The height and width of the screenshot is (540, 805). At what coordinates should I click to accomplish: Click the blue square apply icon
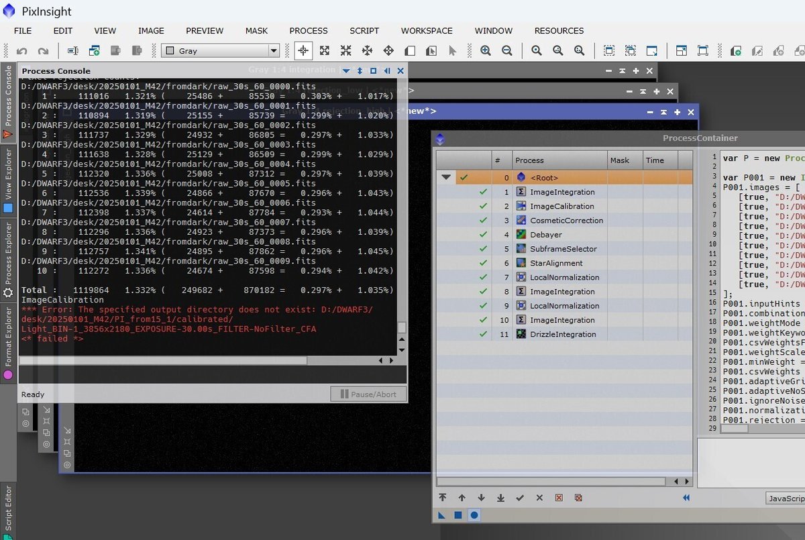(458, 515)
